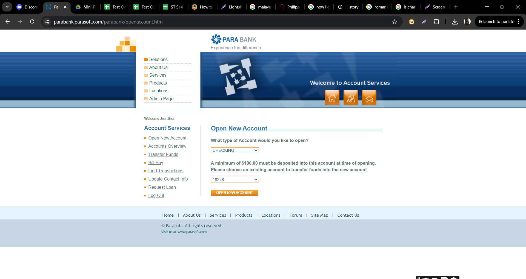Image resolution: width=526 pixels, height=279 pixels.
Task: Bookmark this page with star icon
Action: pos(395,22)
